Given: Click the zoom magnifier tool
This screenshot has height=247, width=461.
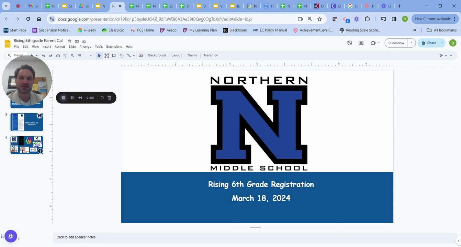Looking at the screenshot, I should pos(72,55).
